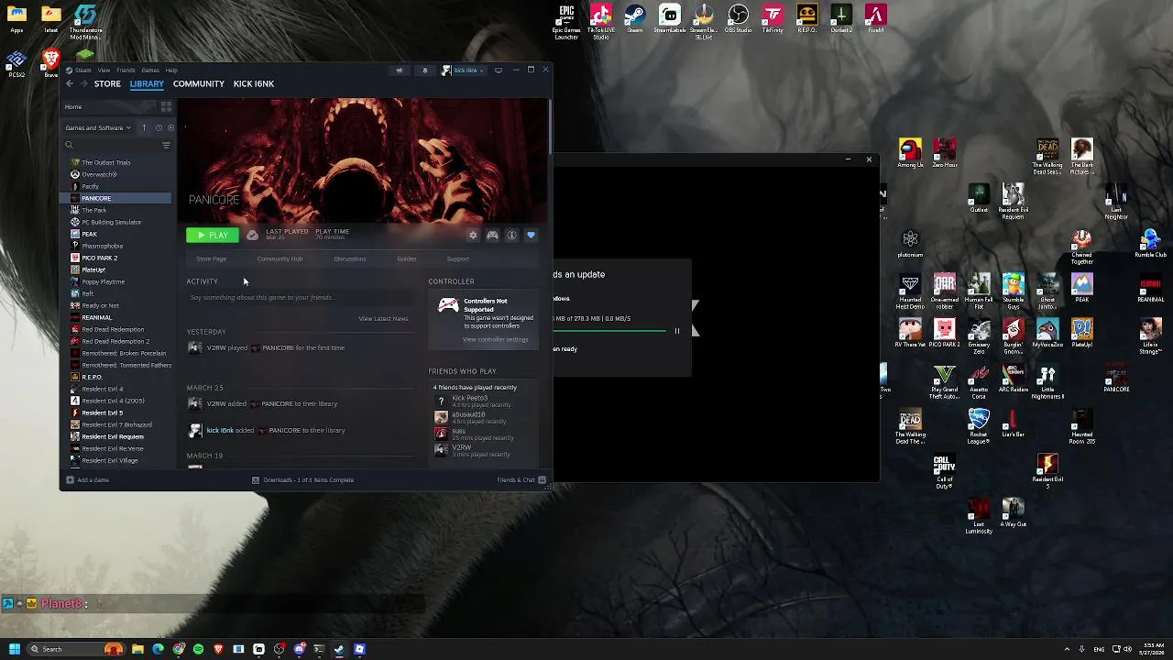Open the KICK I6NK profile tab
This screenshot has width=1173, height=660.
(254, 83)
